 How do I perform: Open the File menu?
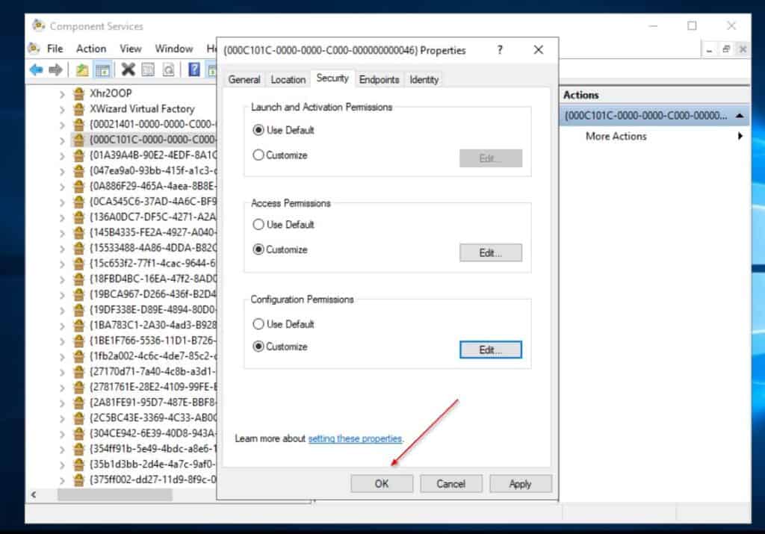click(55, 49)
